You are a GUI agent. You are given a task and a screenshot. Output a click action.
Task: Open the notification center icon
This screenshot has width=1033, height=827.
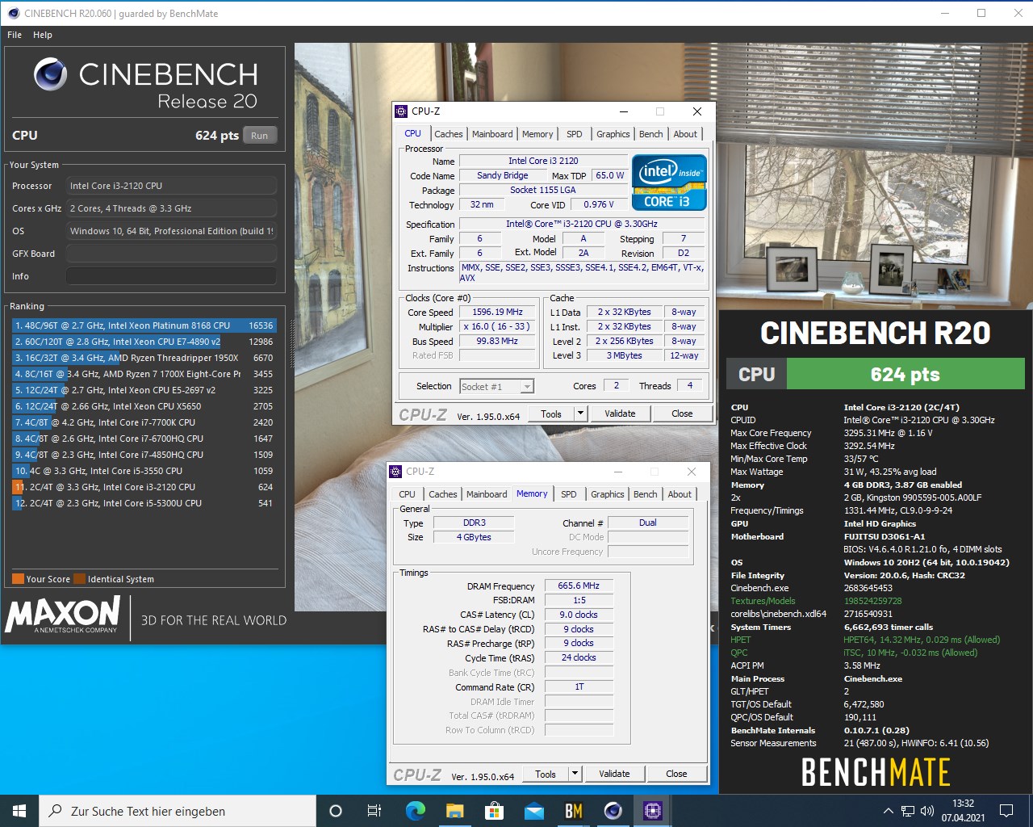click(x=1006, y=811)
